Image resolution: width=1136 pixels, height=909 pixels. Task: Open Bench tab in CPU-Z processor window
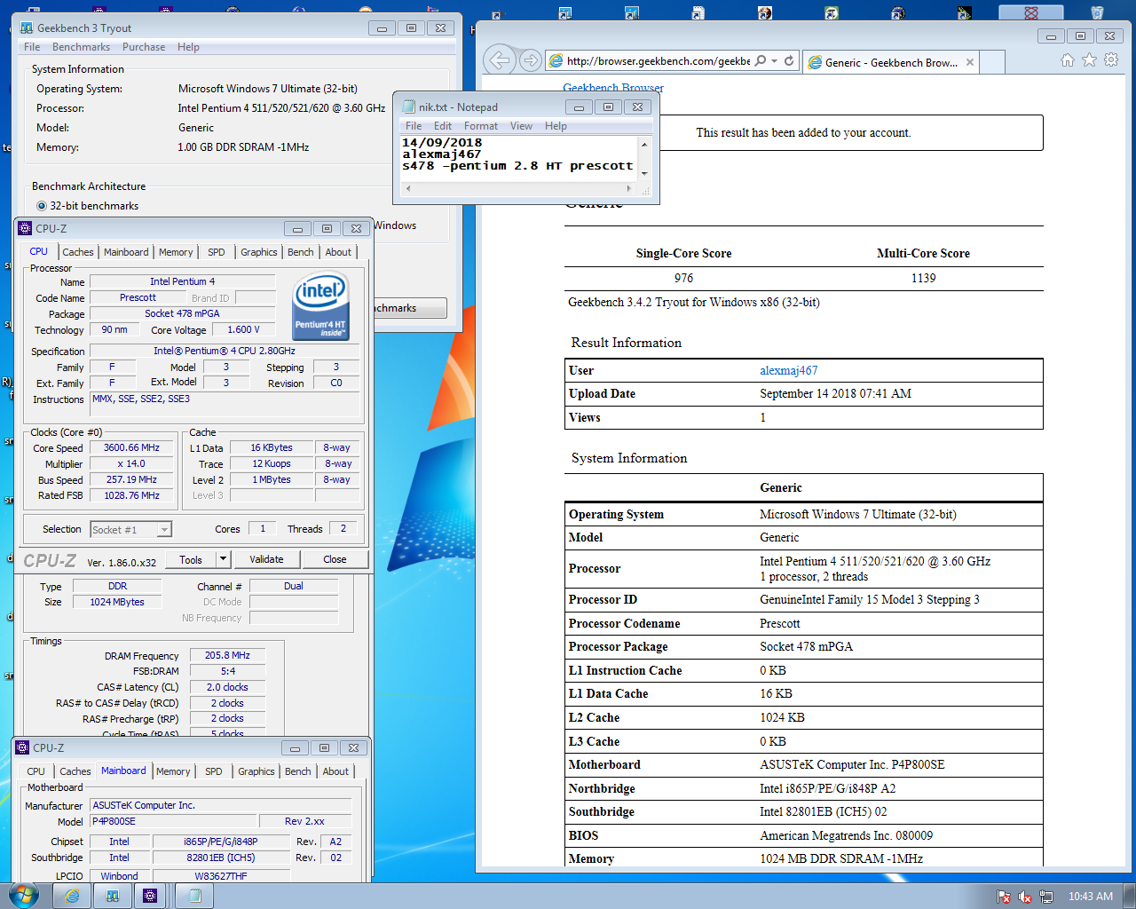301,252
